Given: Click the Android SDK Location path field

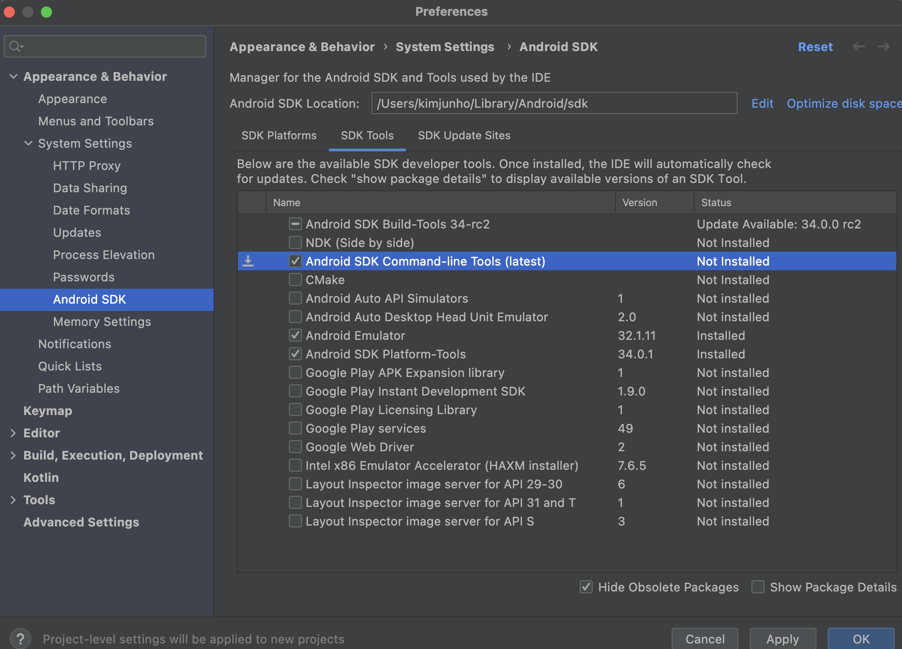Looking at the screenshot, I should coord(554,104).
